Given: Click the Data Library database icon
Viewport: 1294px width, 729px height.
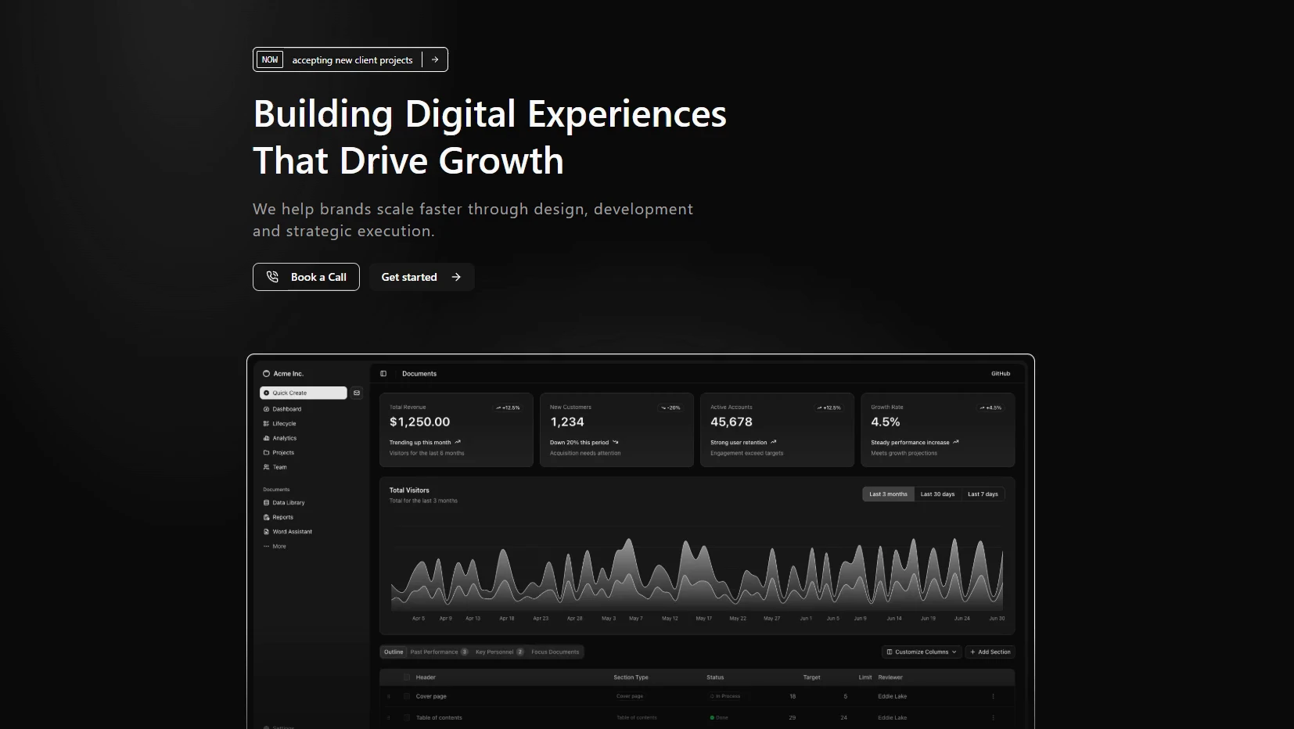Looking at the screenshot, I should pyautogui.click(x=266, y=503).
